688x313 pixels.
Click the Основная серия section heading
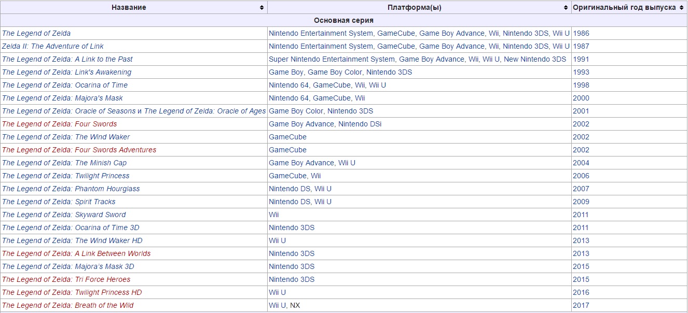[343, 20]
